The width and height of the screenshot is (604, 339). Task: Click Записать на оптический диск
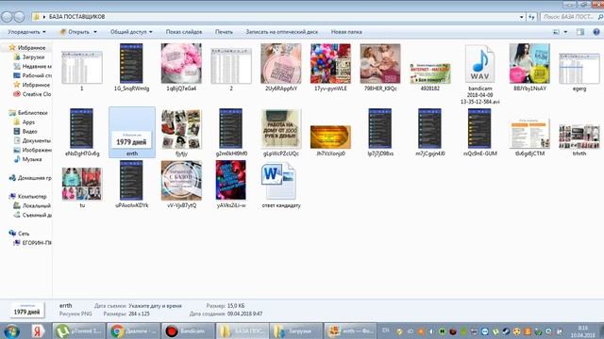(282, 32)
